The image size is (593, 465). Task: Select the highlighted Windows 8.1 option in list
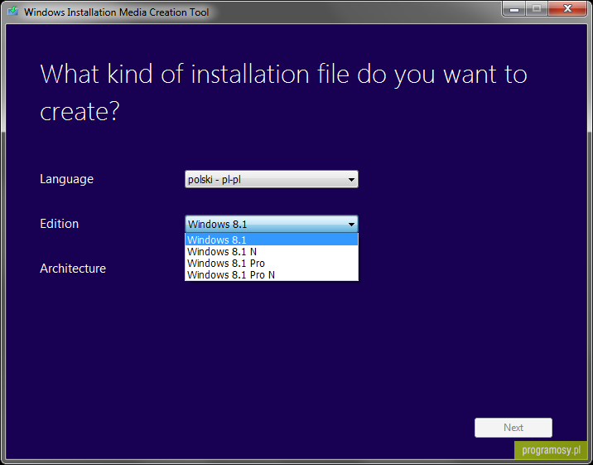tap(271, 240)
